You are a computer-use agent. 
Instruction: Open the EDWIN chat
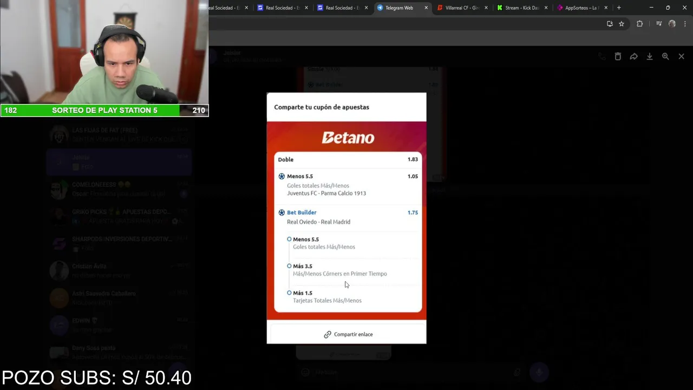point(119,325)
